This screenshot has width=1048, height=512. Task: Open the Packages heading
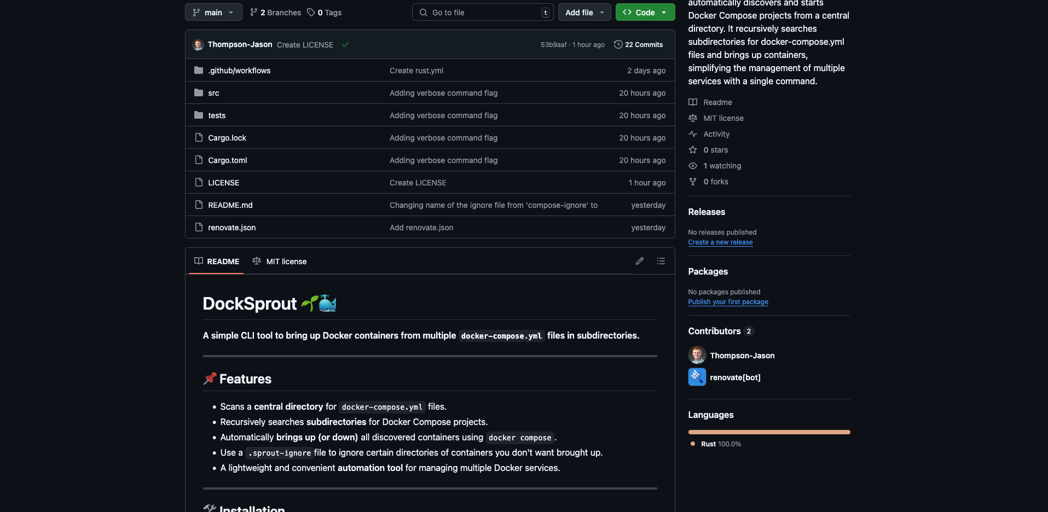[x=708, y=271]
